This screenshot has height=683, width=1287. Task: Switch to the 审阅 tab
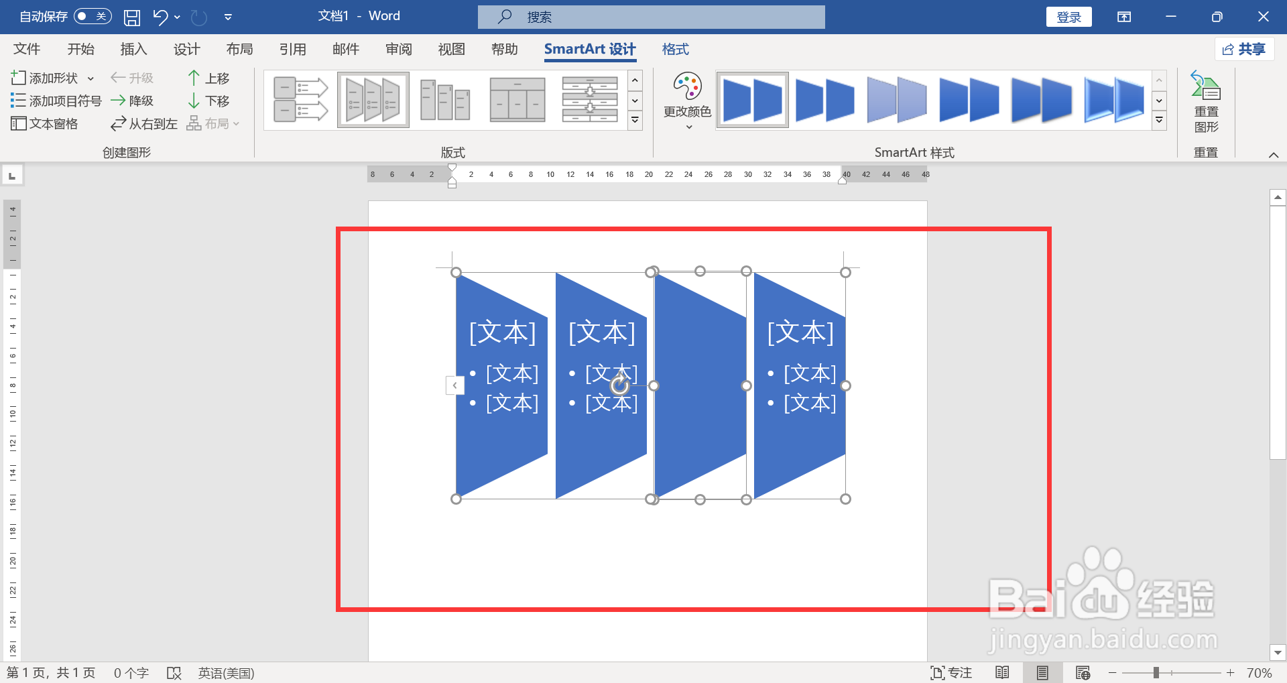pos(399,49)
